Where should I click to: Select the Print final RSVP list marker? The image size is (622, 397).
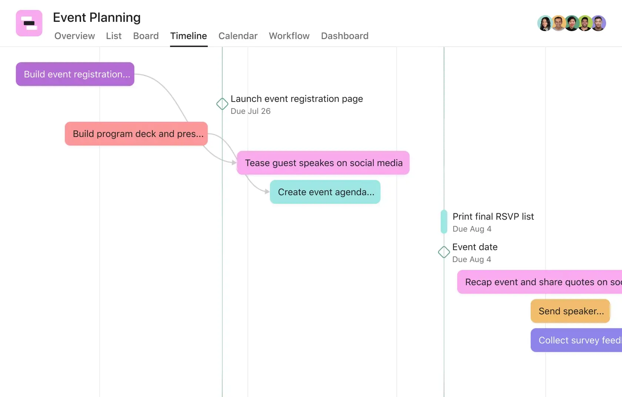click(x=444, y=222)
